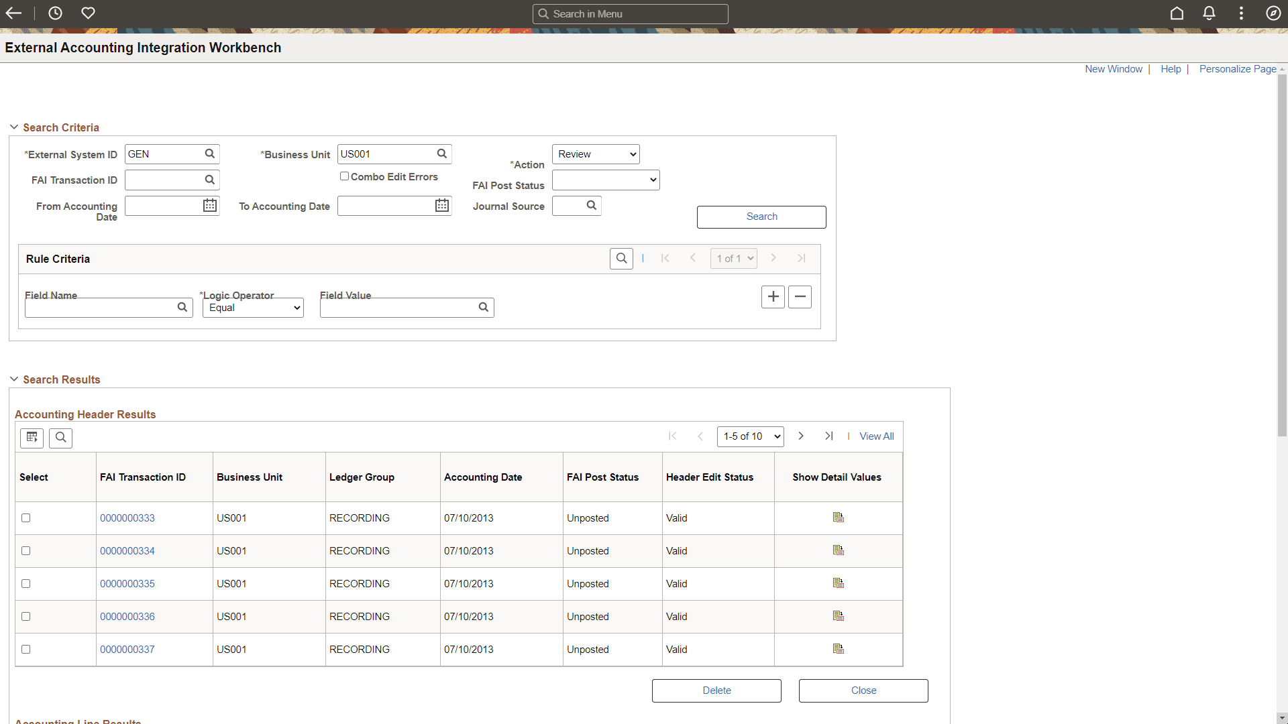Image resolution: width=1288 pixels, height=724 pixels.
Task: Check the Select box for transaction 0000000337
Action: tap(25, 649)
